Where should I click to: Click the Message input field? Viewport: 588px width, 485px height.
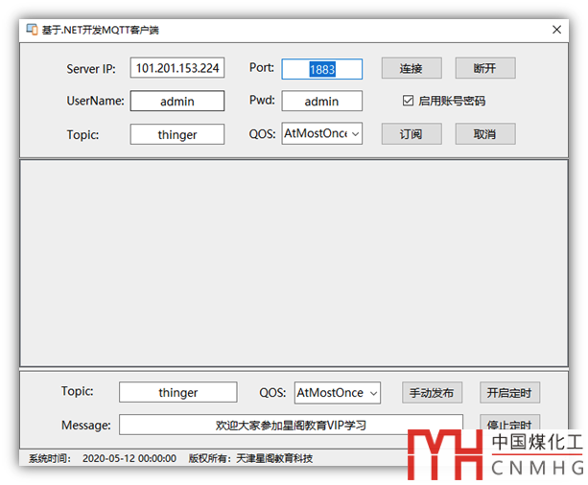(x=291, y=425)
